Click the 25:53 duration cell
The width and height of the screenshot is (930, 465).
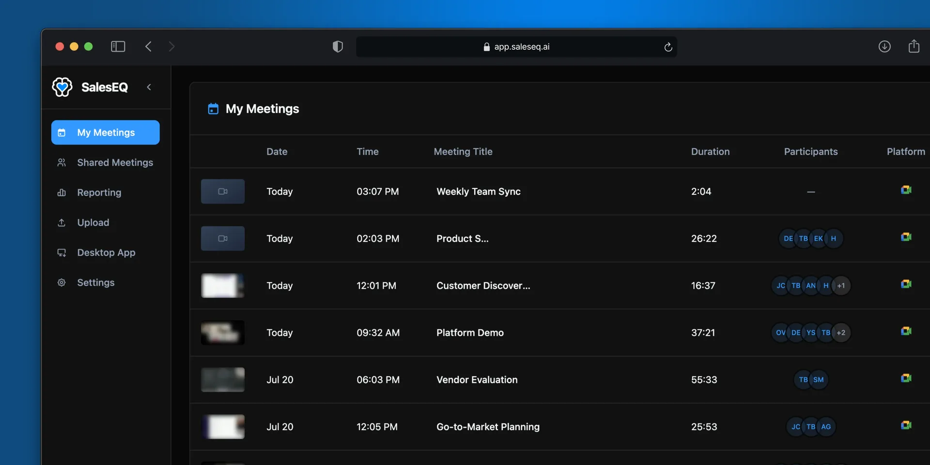(x=704, y=426)
